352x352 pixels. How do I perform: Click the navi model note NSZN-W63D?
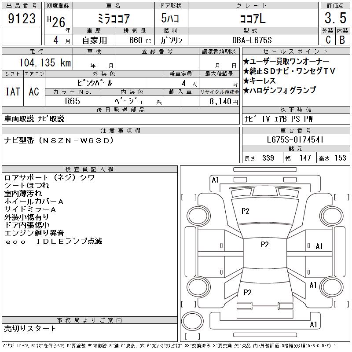click(x=77, y=140)
